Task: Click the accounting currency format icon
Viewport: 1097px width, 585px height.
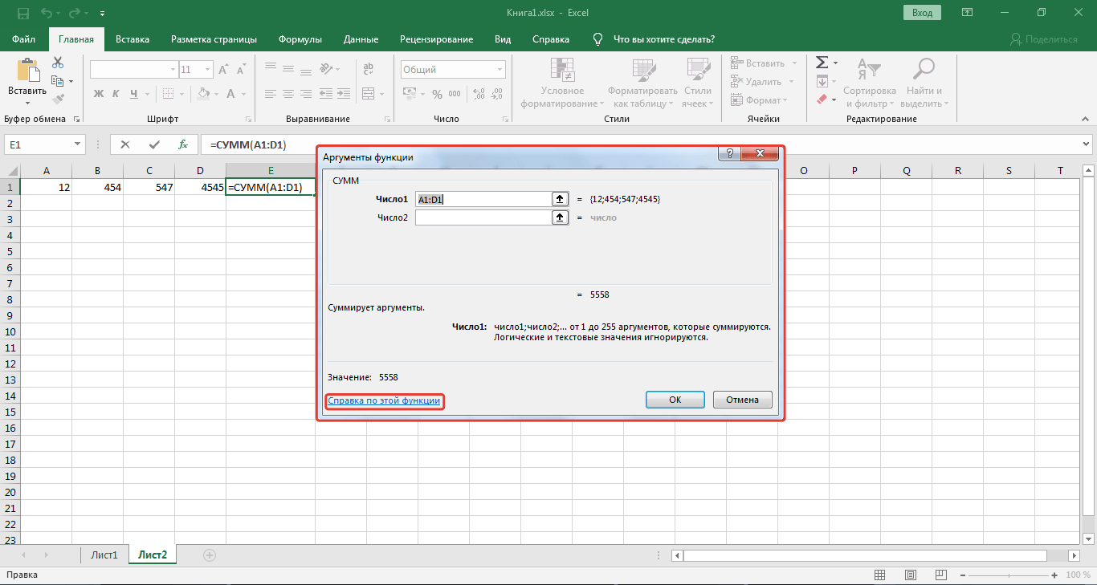Action: pyautogui.click(x=410, y=94)
